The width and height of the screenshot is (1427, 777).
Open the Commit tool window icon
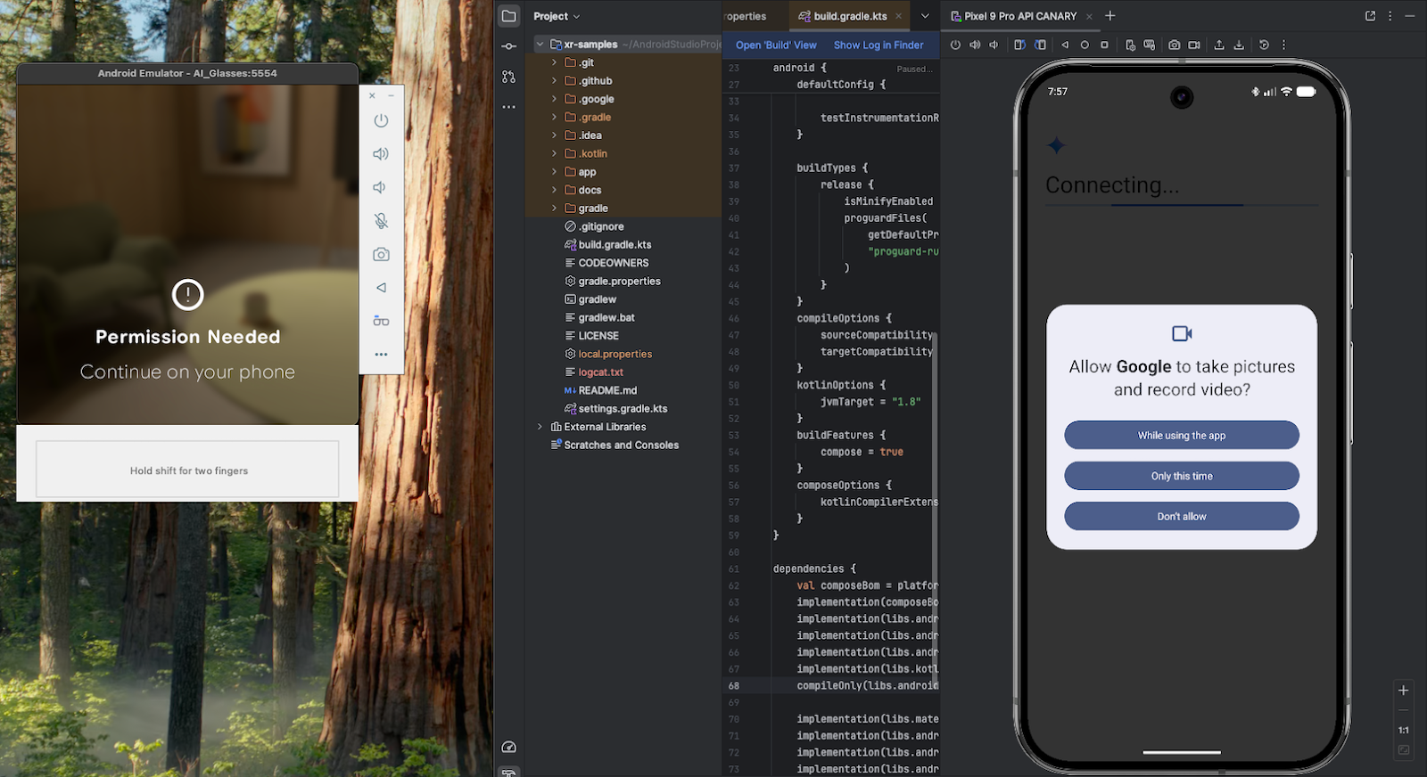pos(509,46)
